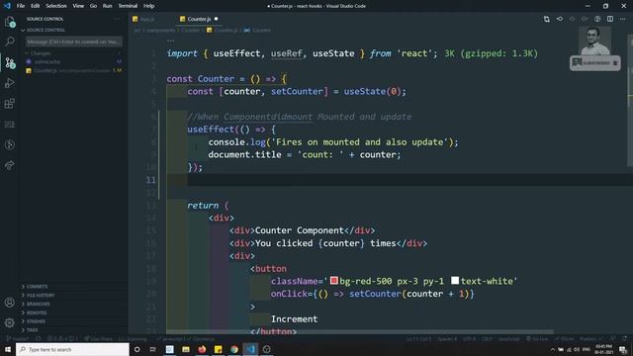Open the View menu
This screenshot has height=356, width=633.
(x=78, y=6)
